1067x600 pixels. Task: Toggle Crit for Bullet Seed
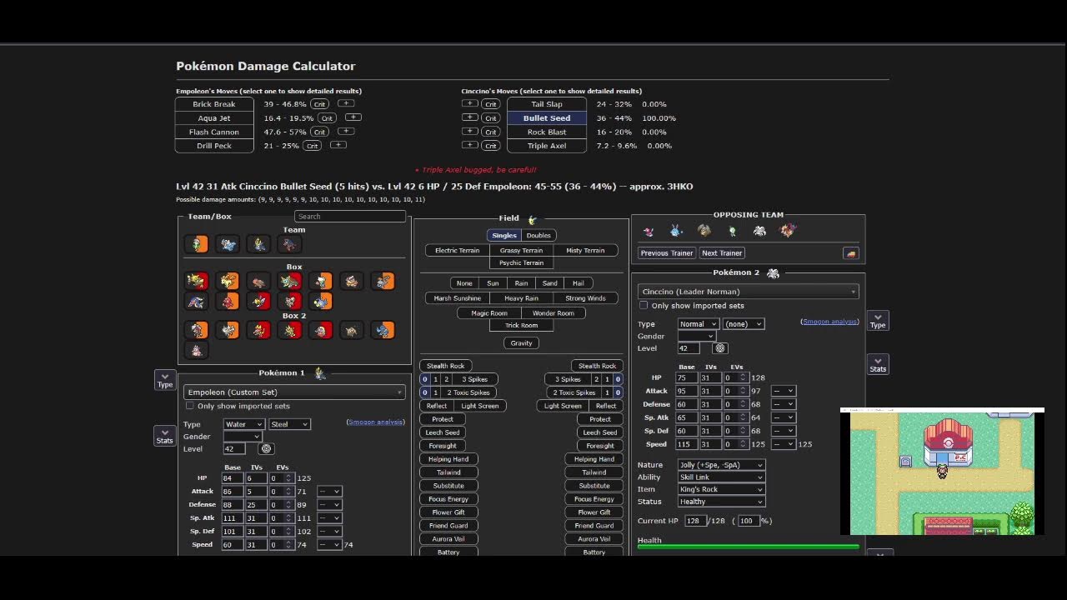[x=491, y=118]
